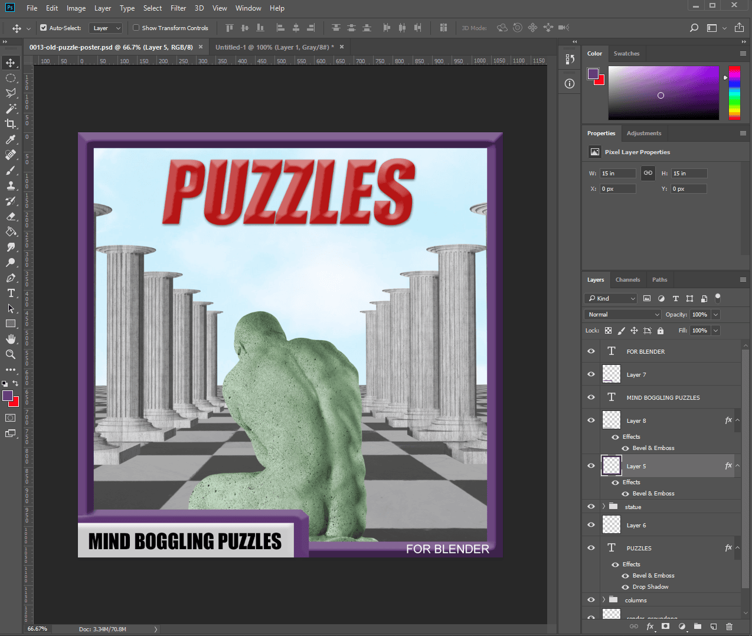Open the Kind filter dropdown
Image resolution: width=752 pixels, height=636 pixels.
click(x=611, y=299)
